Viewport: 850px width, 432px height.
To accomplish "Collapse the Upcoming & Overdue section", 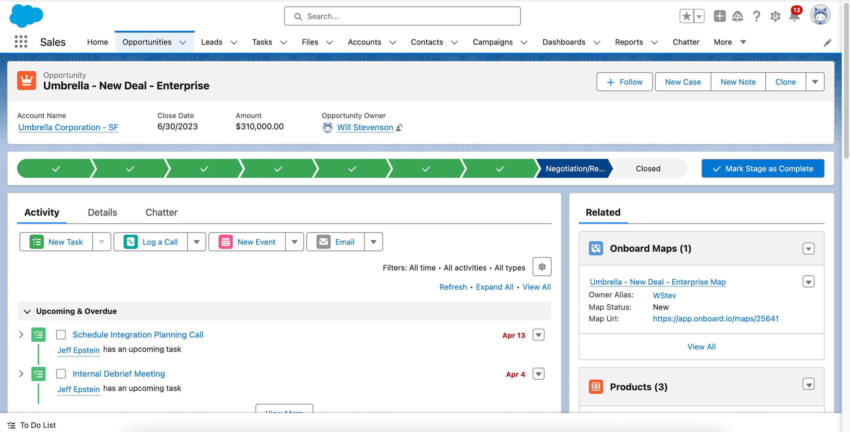I will (27, 311).
